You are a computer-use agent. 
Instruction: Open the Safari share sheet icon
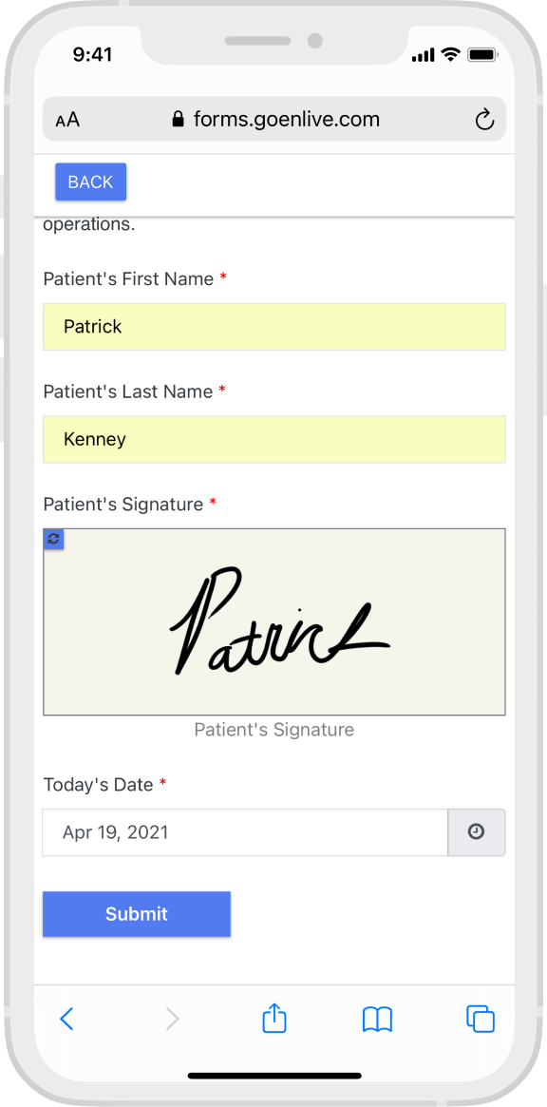point(273,1018)
